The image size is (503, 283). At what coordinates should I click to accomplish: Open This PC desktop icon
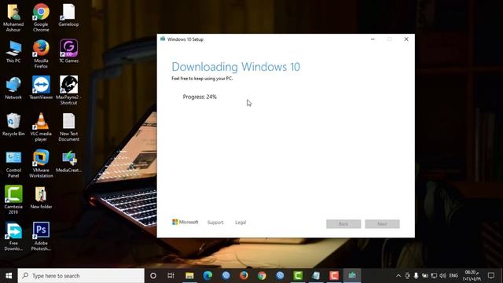[13, 51]
